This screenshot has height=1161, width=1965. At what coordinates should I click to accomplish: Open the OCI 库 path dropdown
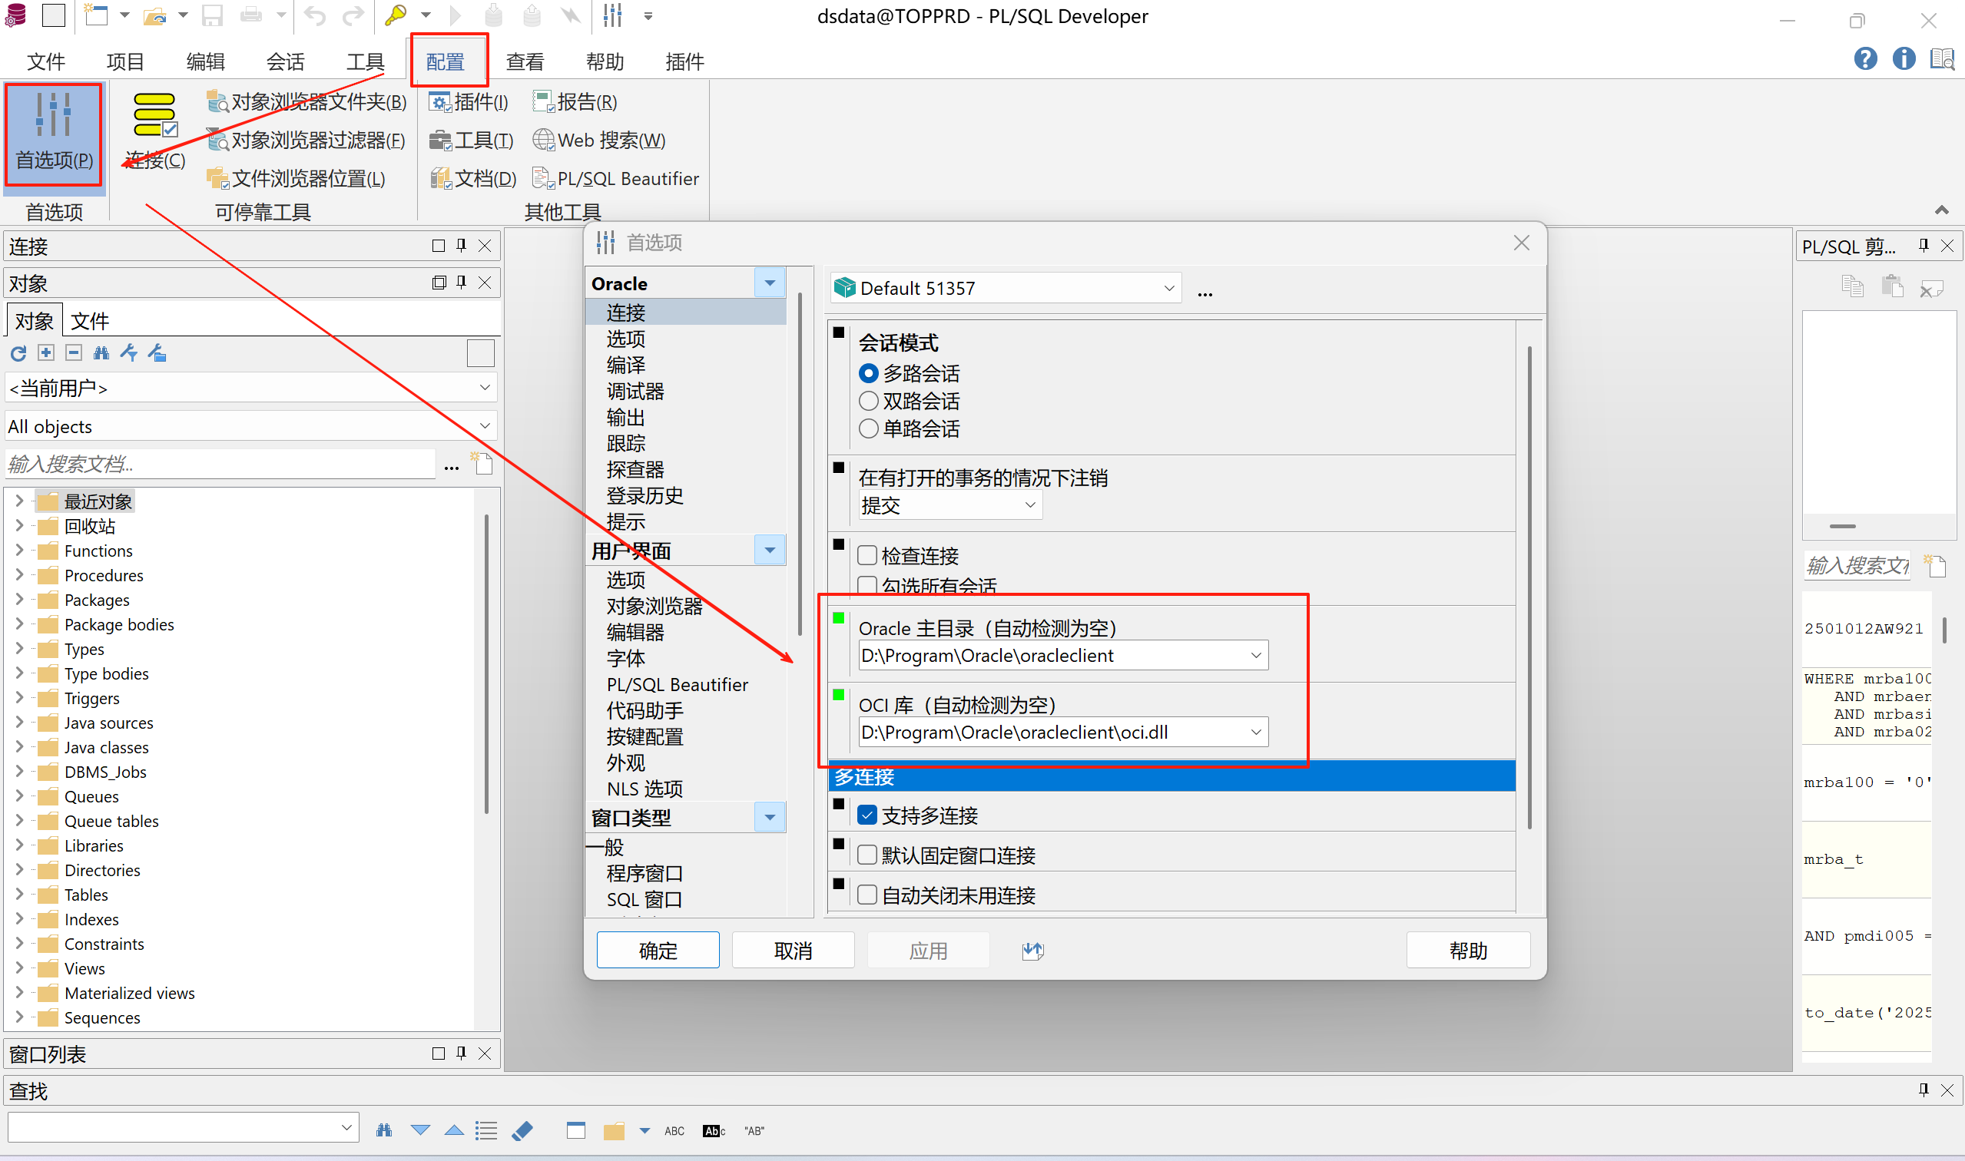click(x=1255, y=733)
